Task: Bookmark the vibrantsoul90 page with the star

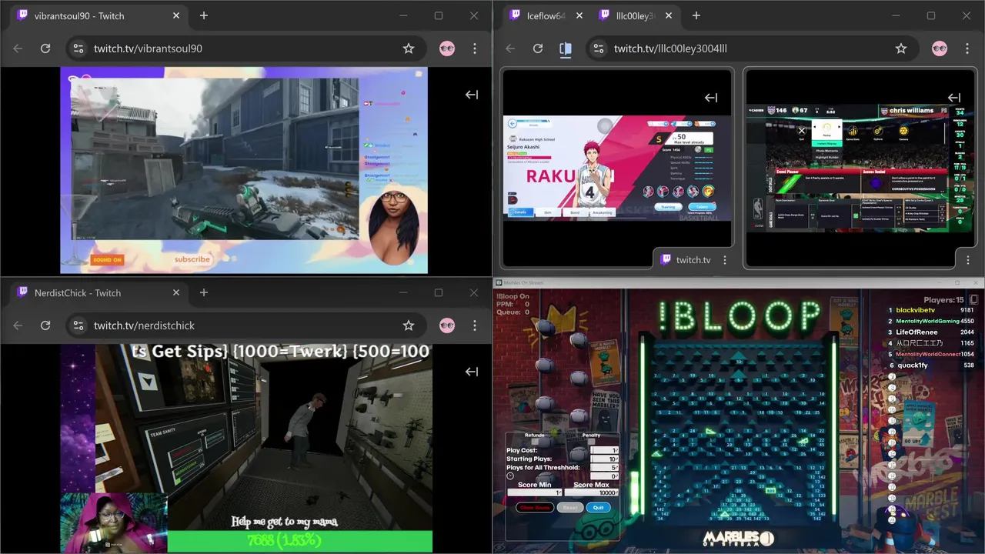Action: [409, 48]
